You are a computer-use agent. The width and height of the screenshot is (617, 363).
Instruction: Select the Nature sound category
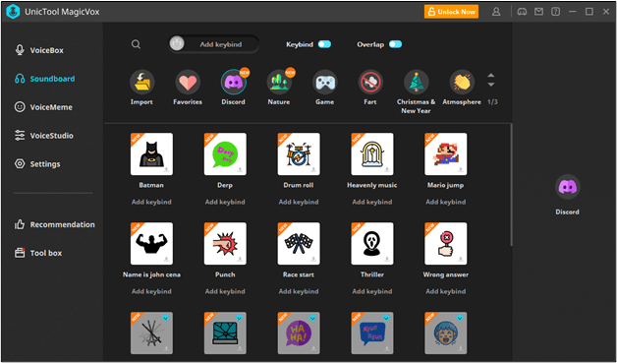(x=279, y=83)
